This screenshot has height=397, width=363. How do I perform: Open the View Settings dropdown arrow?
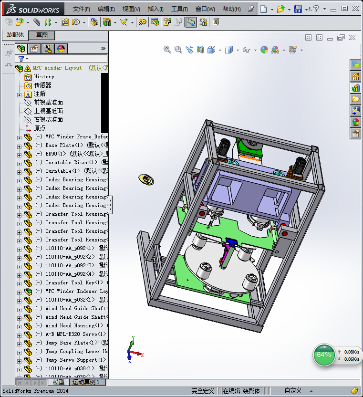(302, 50)
